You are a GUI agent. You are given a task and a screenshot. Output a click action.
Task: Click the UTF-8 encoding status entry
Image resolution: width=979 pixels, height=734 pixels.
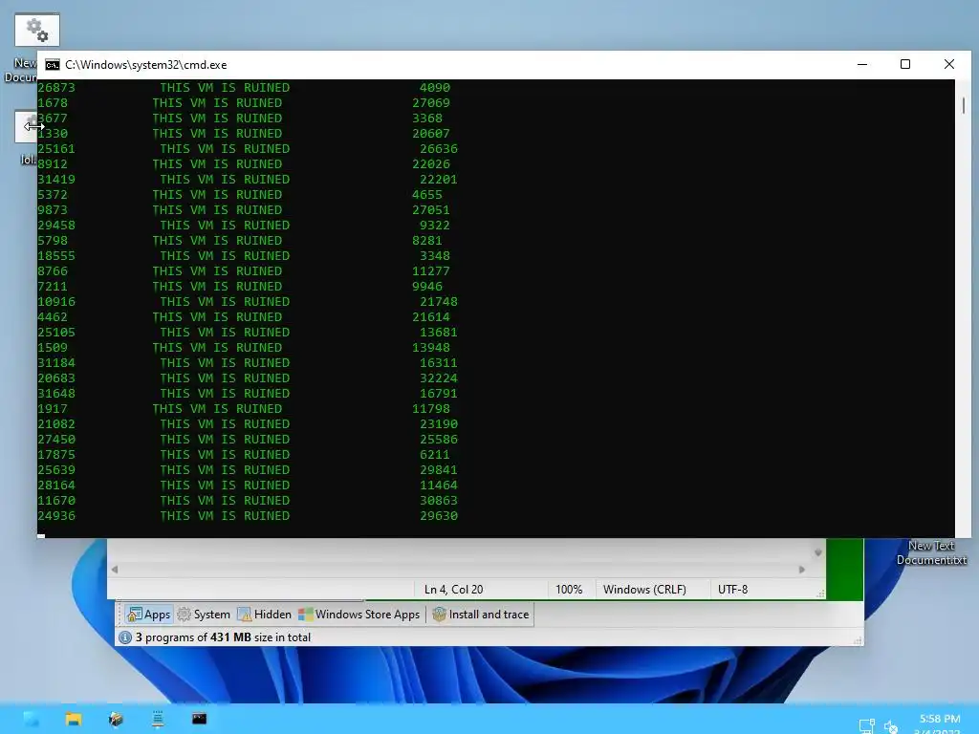[732, 589]
